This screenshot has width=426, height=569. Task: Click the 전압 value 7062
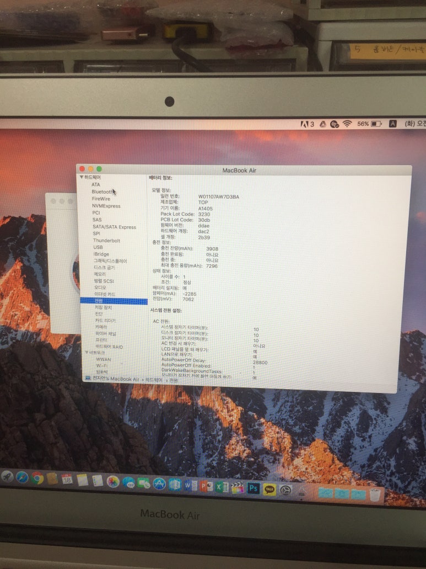tap(188, 299)
